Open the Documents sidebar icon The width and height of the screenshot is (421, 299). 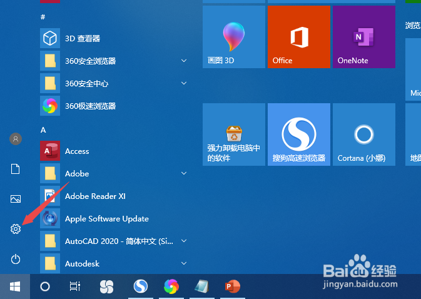15,169
